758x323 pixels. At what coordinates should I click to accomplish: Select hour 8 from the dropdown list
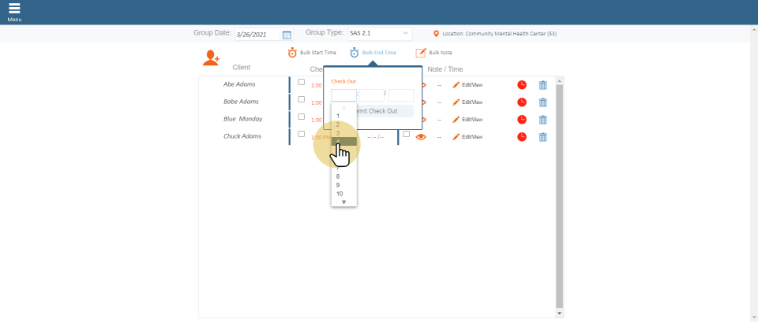pos(338,176)
